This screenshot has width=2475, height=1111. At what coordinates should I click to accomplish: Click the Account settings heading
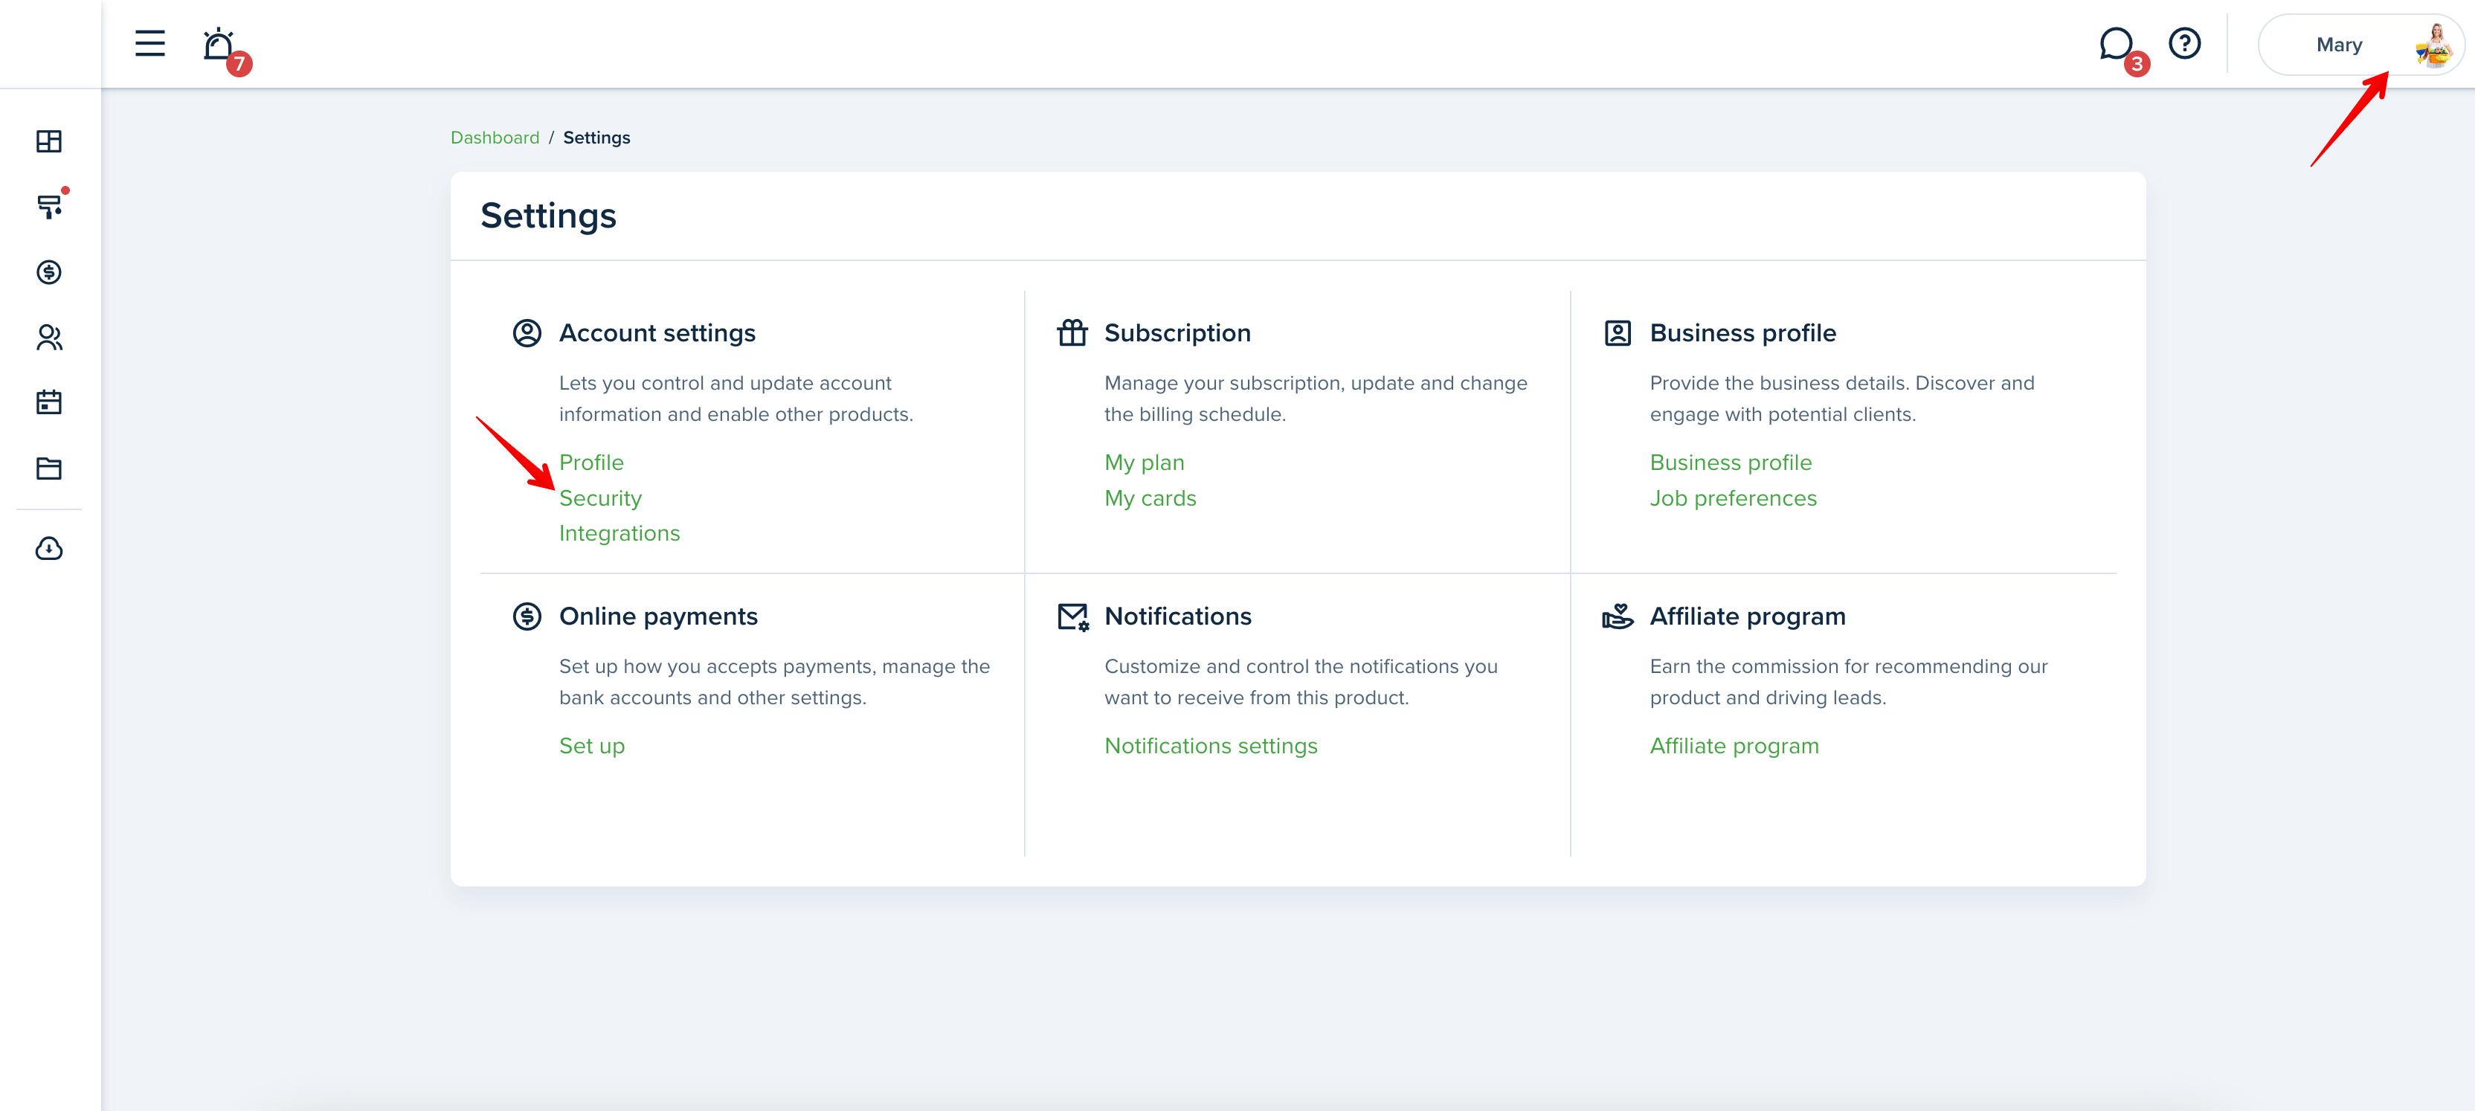[x=657, y=332]
